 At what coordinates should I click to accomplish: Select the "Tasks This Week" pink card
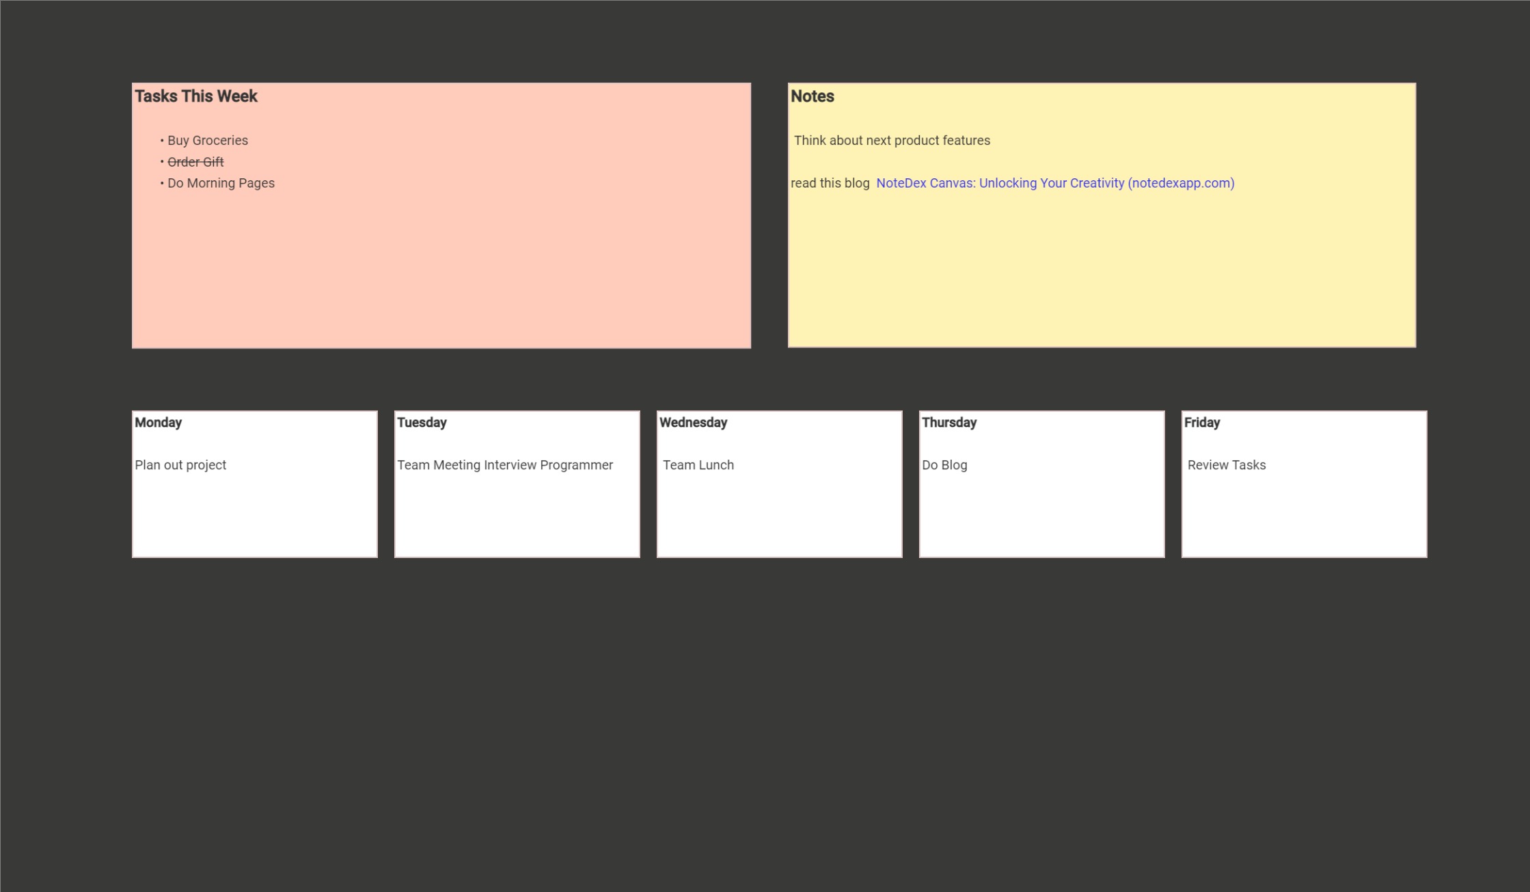[441, 273]
